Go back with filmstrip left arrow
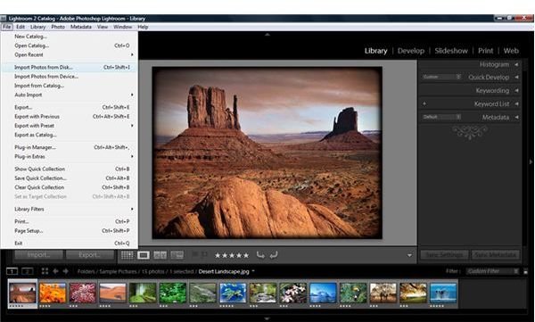 coord(55,271)
